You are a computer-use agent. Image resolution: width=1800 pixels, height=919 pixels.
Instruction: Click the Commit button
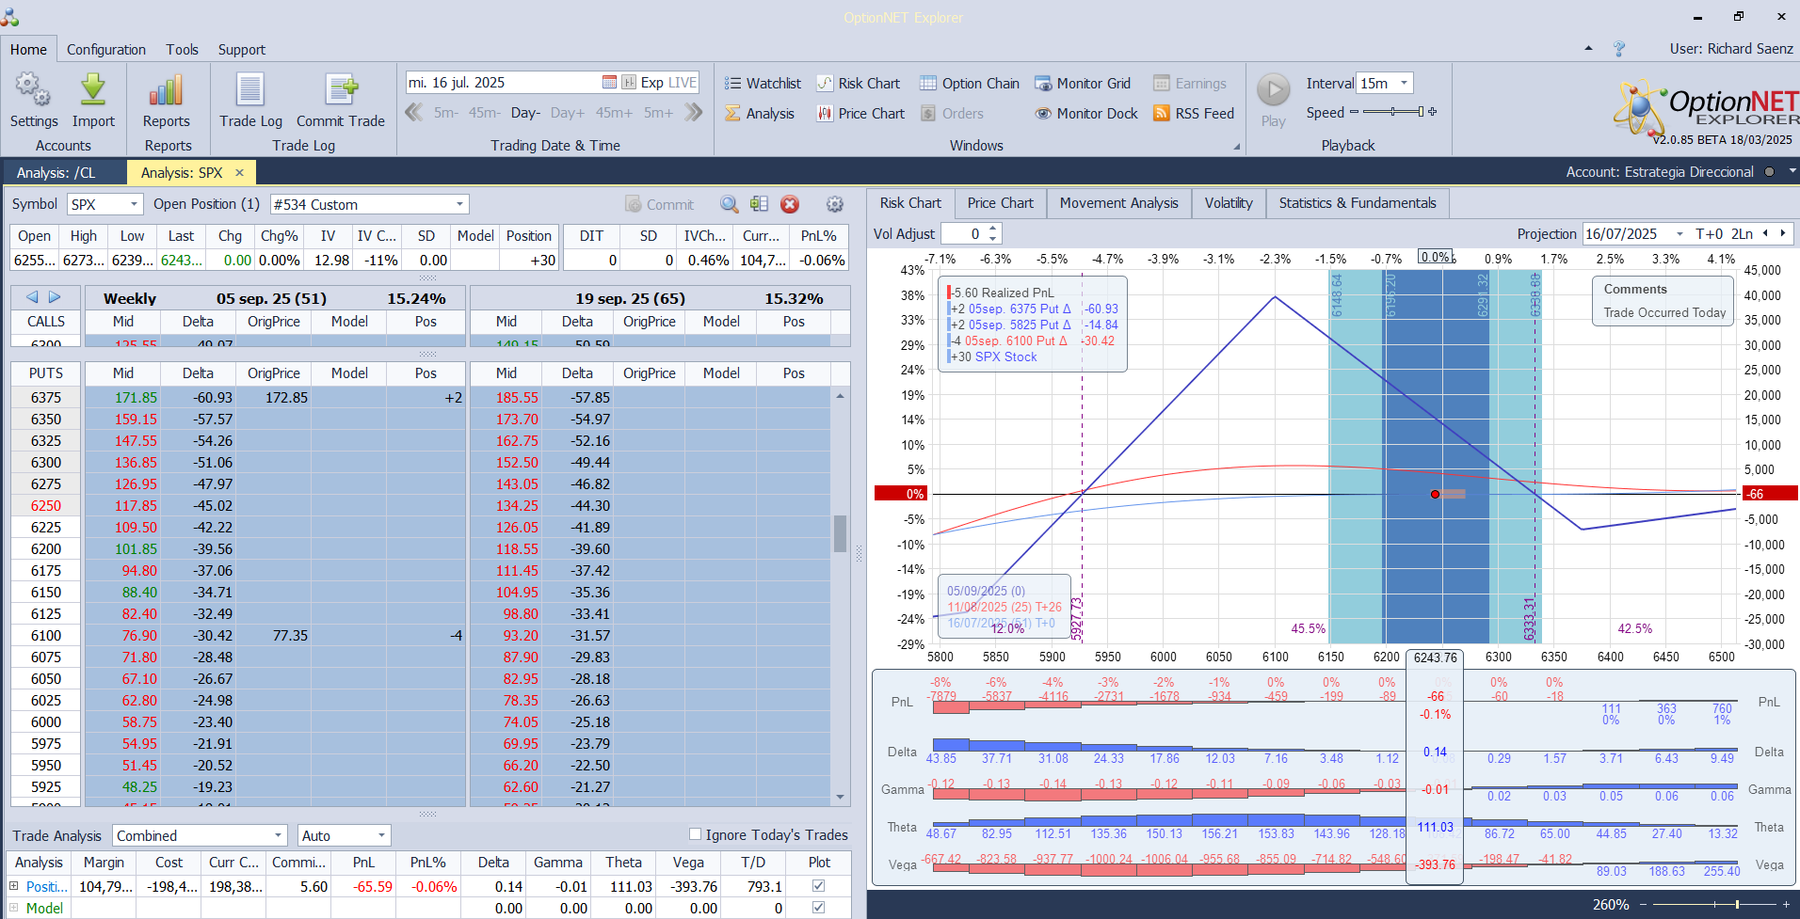660,204
